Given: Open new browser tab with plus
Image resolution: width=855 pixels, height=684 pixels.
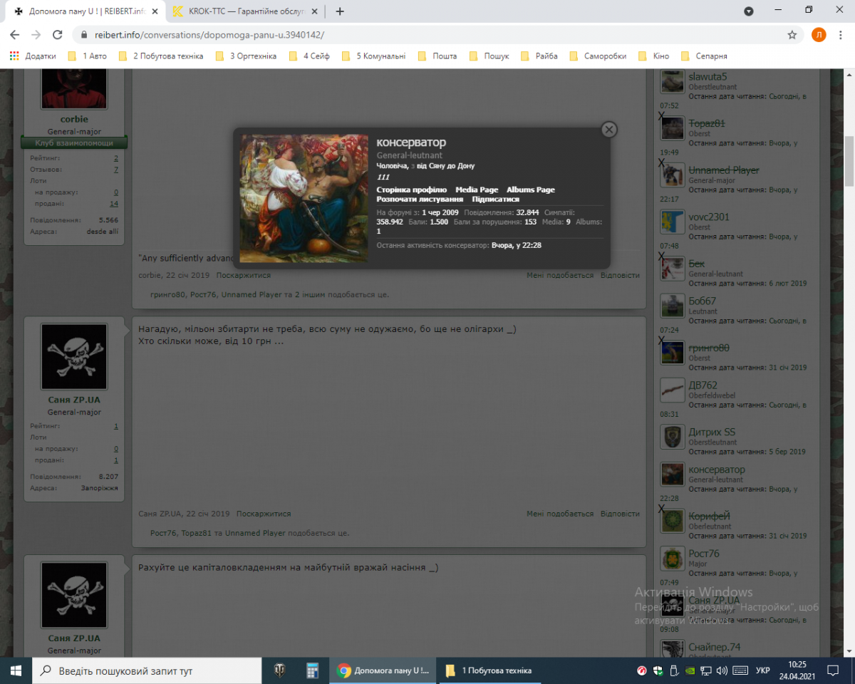Looking at the screenshot, I should point(340,11).
